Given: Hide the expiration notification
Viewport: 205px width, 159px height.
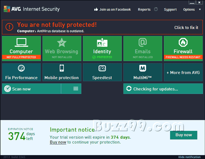Looking at the screenshot, I should (x=189, y=157).
